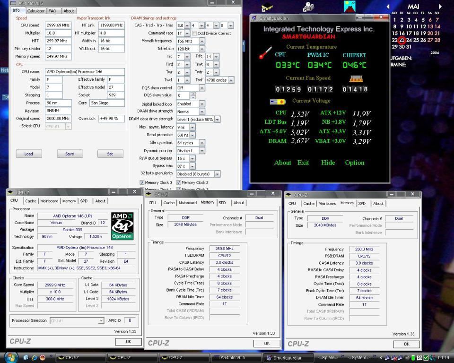The image size is (454, 363).
Task: Go to previous month in MAI calendar
Action: pyautogui.click(x=388, y=6)
